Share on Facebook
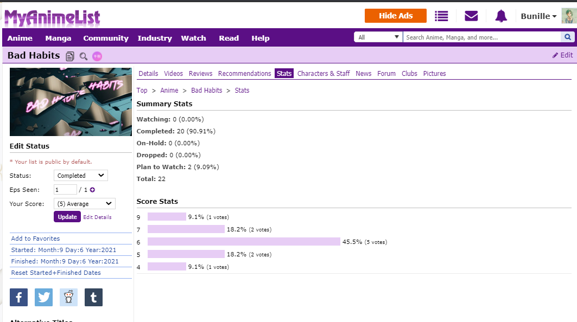 tap(18, 297)
